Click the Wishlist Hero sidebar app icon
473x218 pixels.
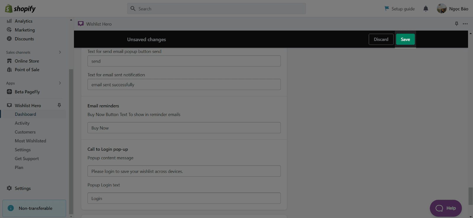point(9,105)
